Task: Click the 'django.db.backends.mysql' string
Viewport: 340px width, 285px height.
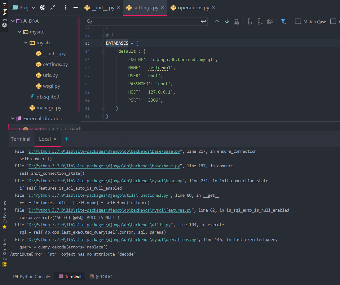Action: 183,59
